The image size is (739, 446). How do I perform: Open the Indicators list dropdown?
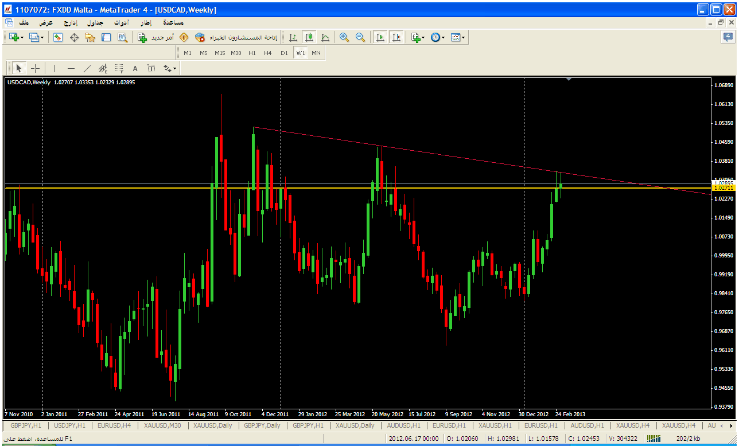[x=418, y=37]
